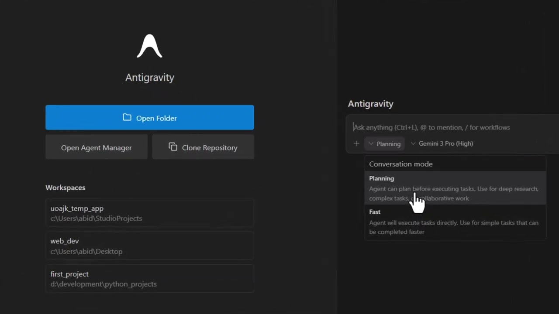Click the Conversation mode header text

[x=401, y=164]
